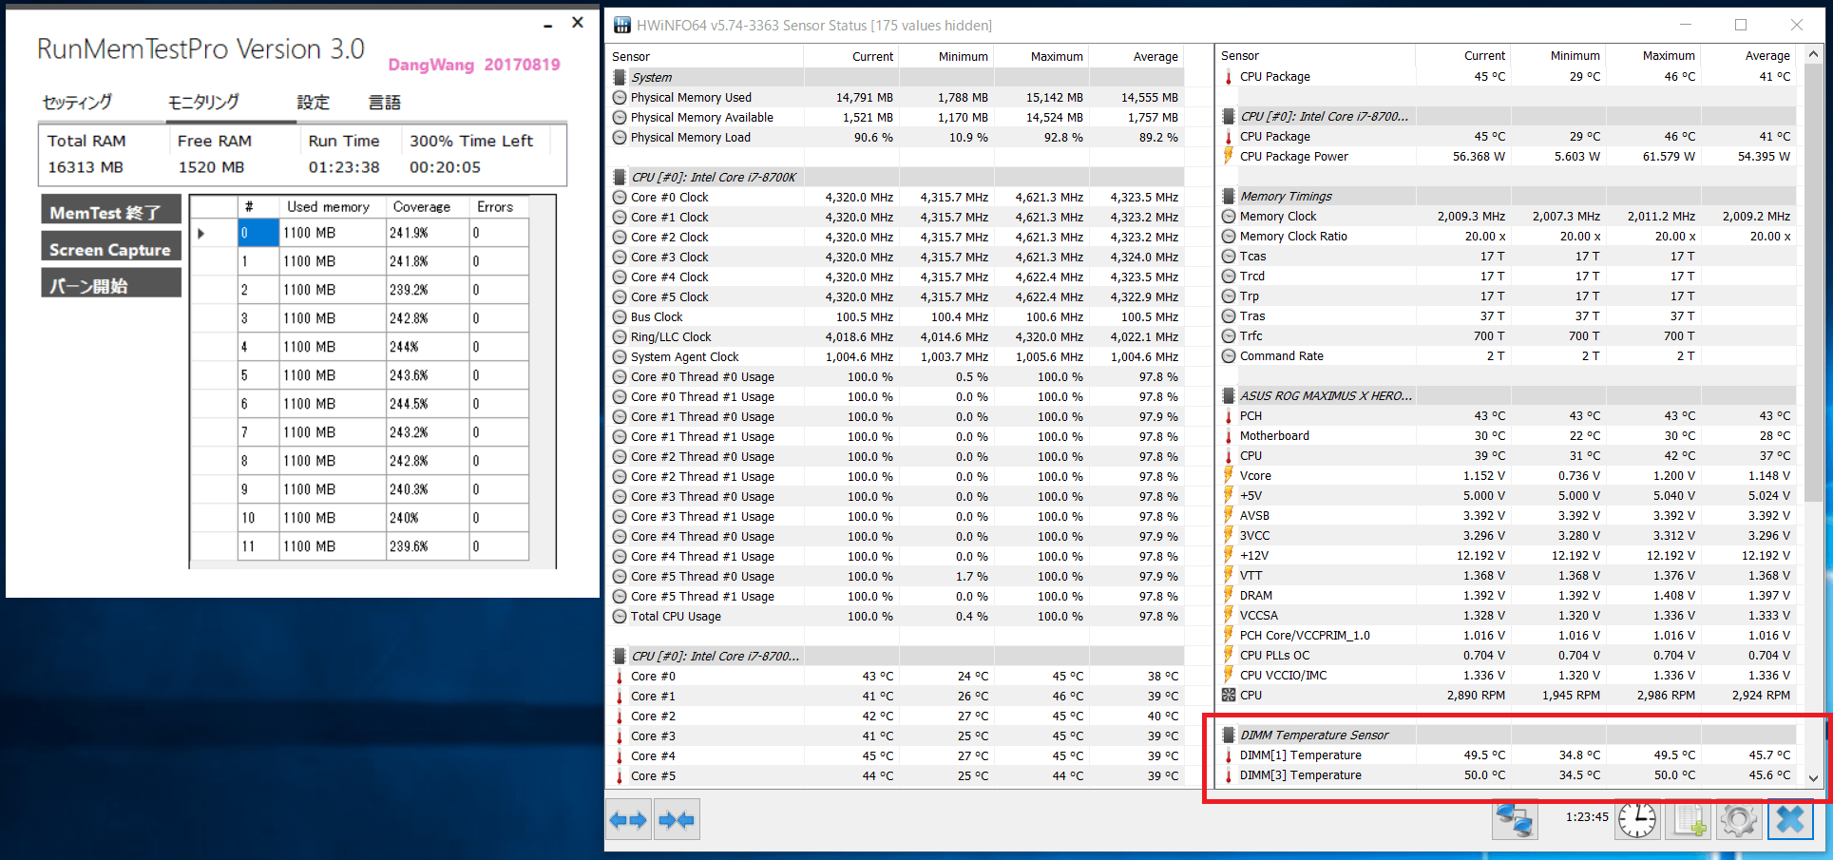Select the highlighted cell 0 in # column

click(258, 233)
